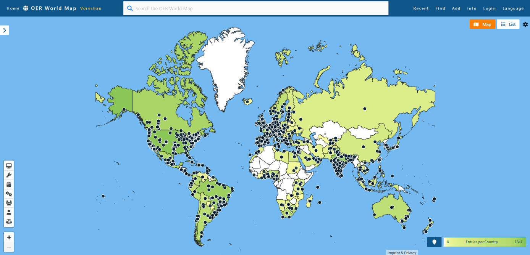Open the policies (scales) filter icon
This screenshot has height=255, width=530.
click(x=8, y=221)
